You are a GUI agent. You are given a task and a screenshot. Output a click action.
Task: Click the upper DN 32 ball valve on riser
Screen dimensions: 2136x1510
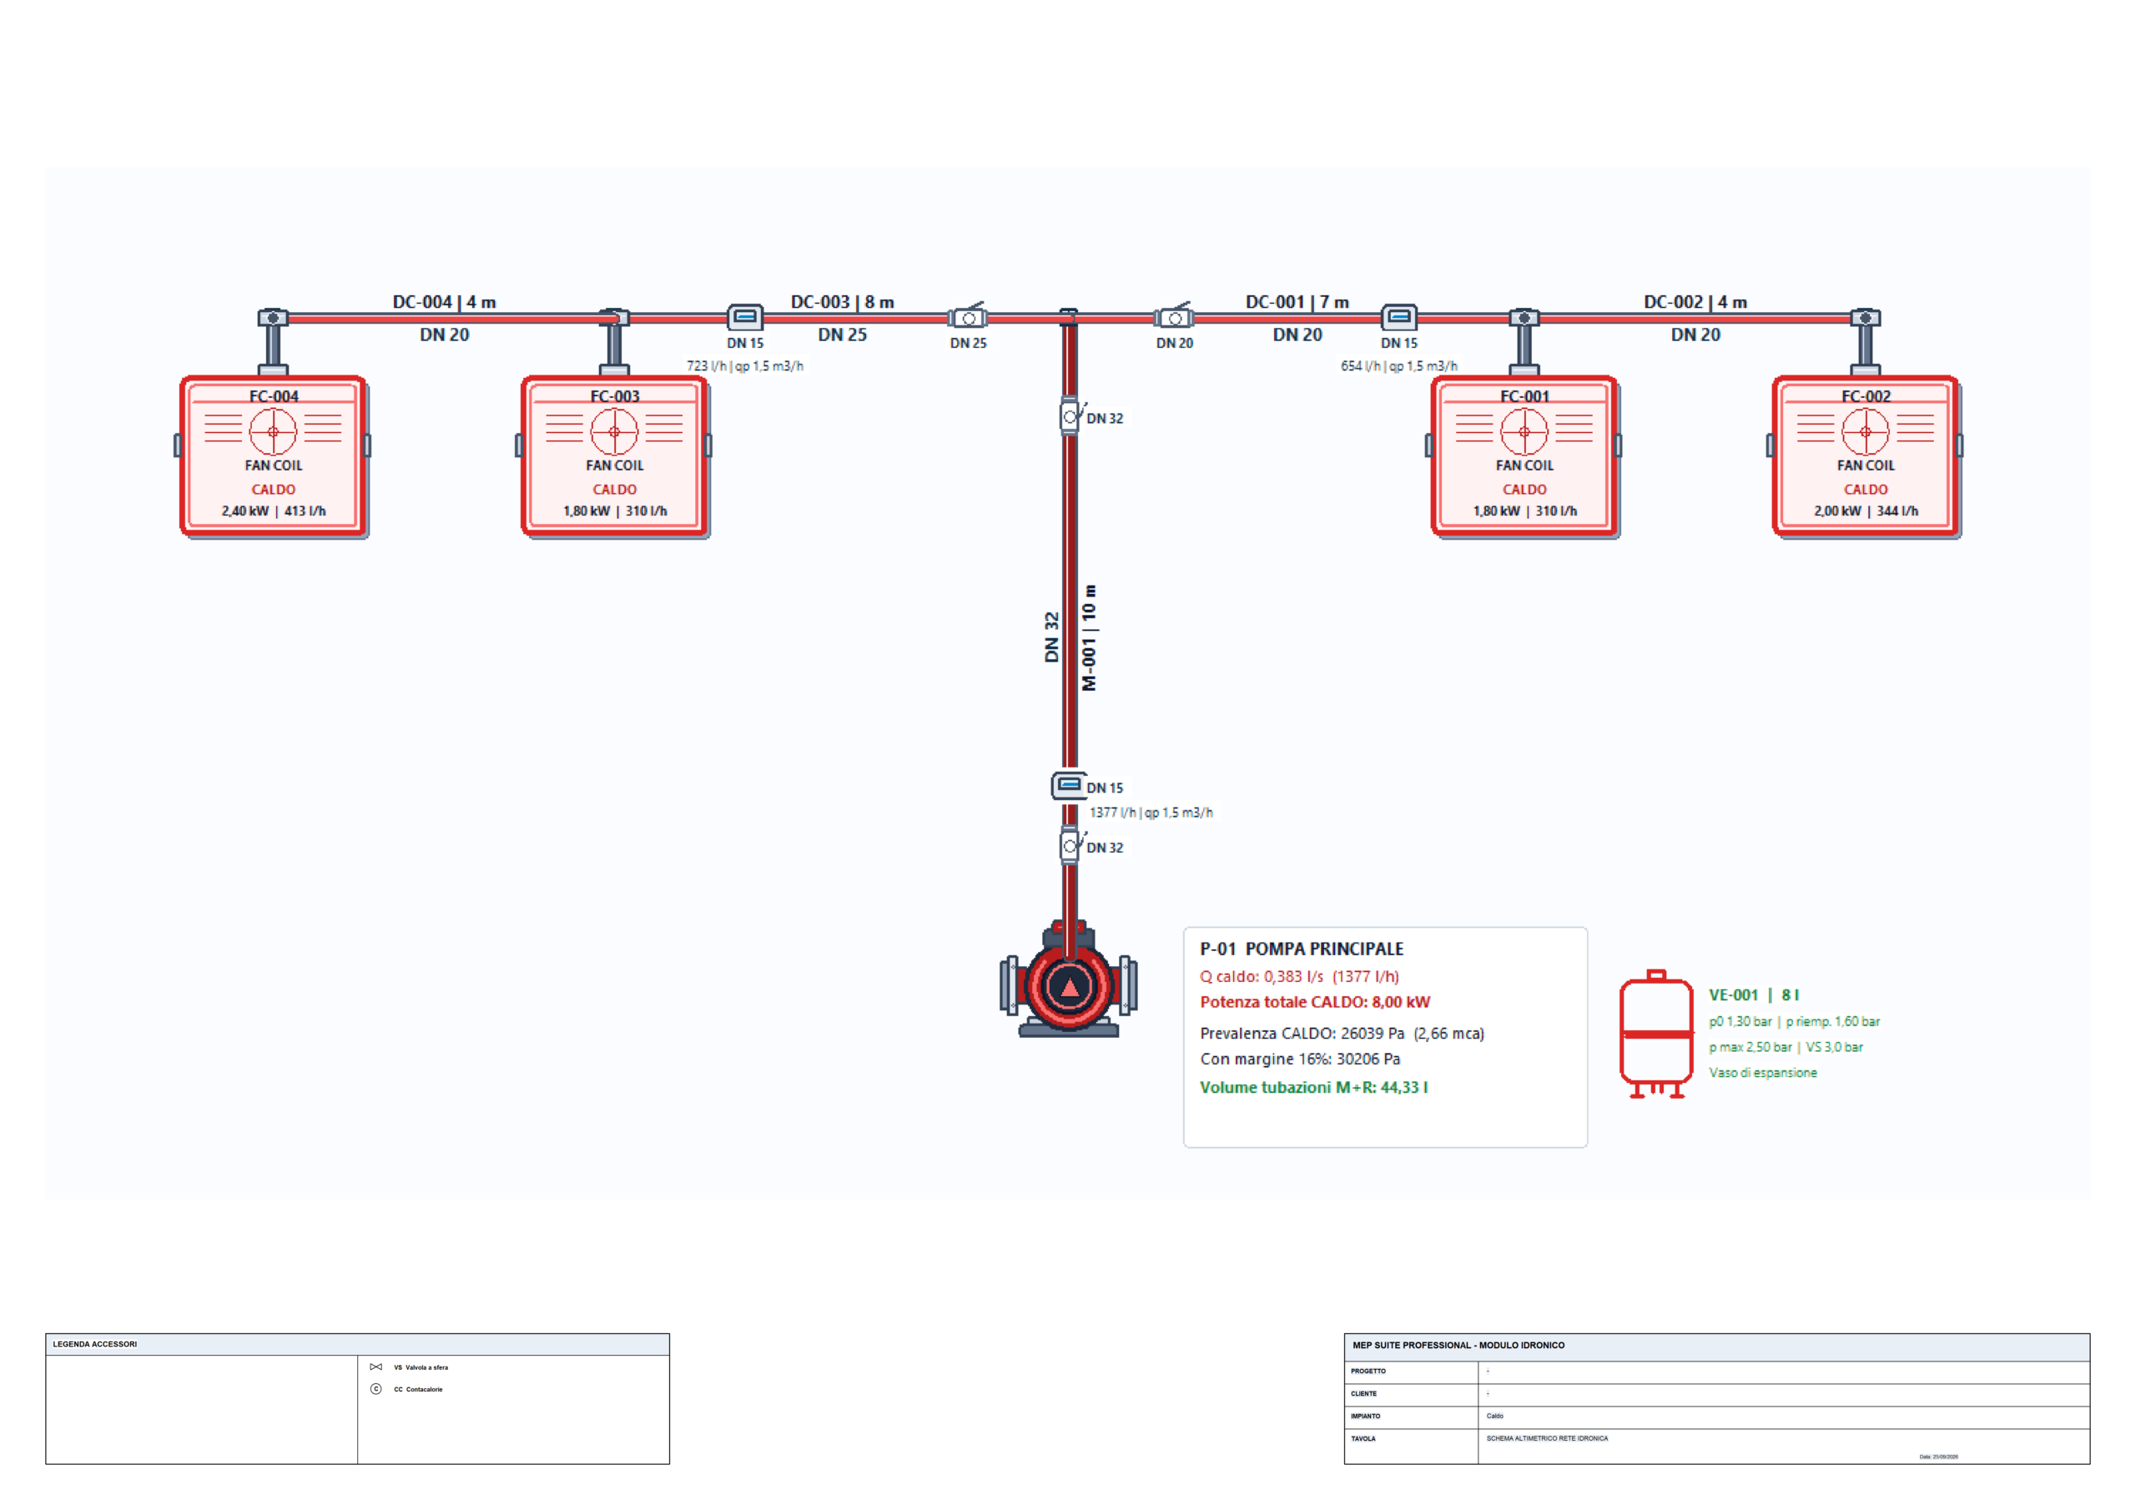pyautogui.click(x=1071, y=416)
